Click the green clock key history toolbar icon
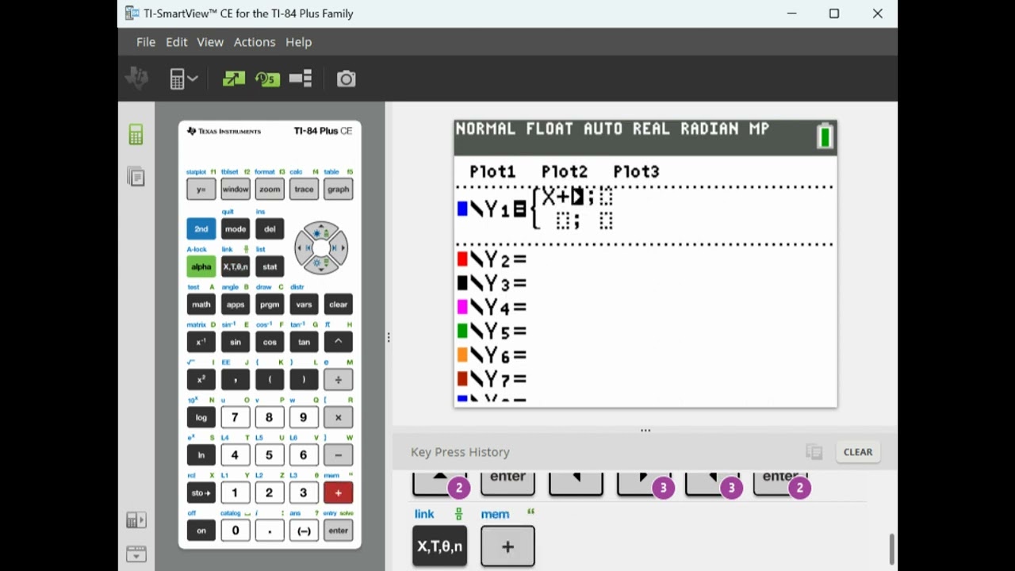 click(267, 79)
